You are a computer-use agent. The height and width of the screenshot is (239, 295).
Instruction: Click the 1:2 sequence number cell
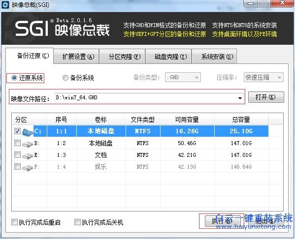point(62,143)
